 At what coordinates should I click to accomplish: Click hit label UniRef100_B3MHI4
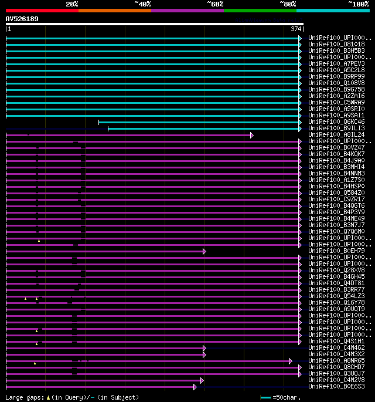pyautogui.click(x=336, y=167)
